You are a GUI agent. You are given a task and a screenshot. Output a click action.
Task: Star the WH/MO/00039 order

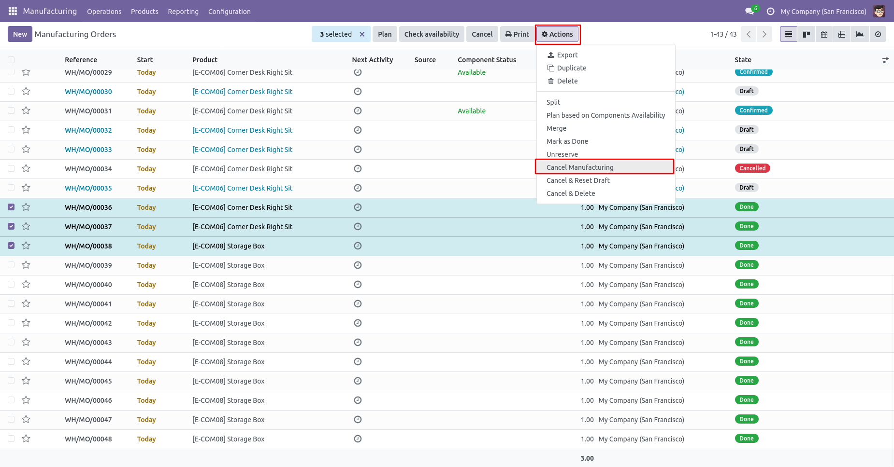(x=26, y=265)
